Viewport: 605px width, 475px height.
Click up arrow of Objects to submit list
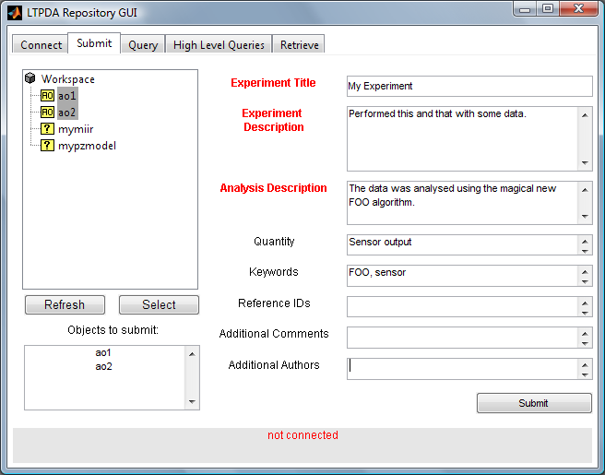pyautogui.click(x=192, y=354)
